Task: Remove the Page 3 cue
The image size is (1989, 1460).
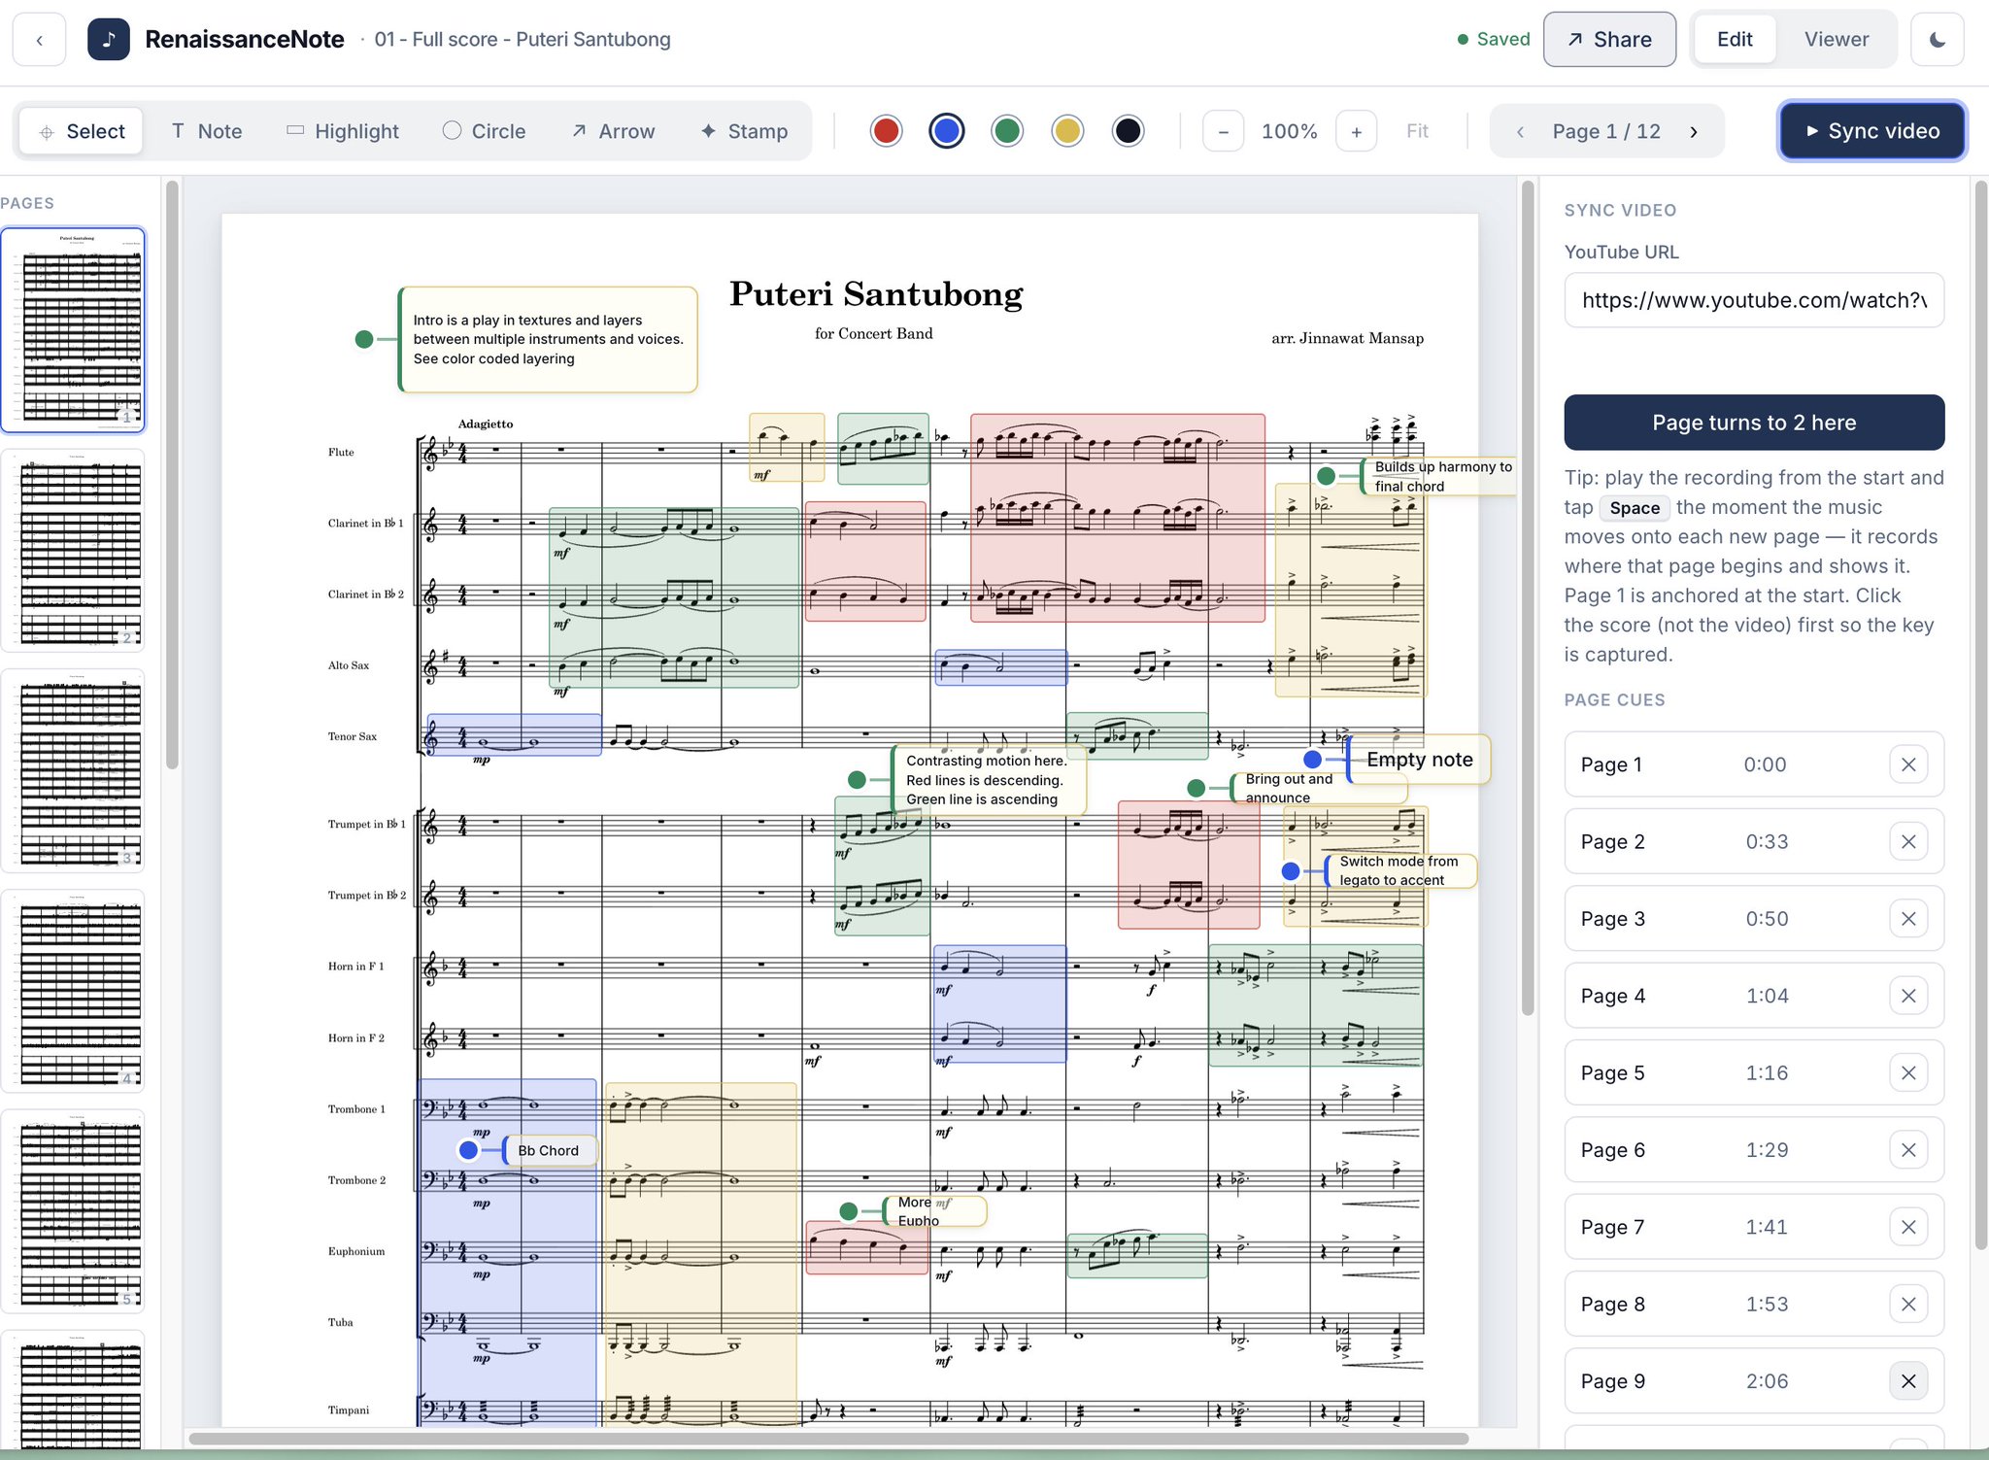Action: pyautogui.click(x=1908, y=919)
